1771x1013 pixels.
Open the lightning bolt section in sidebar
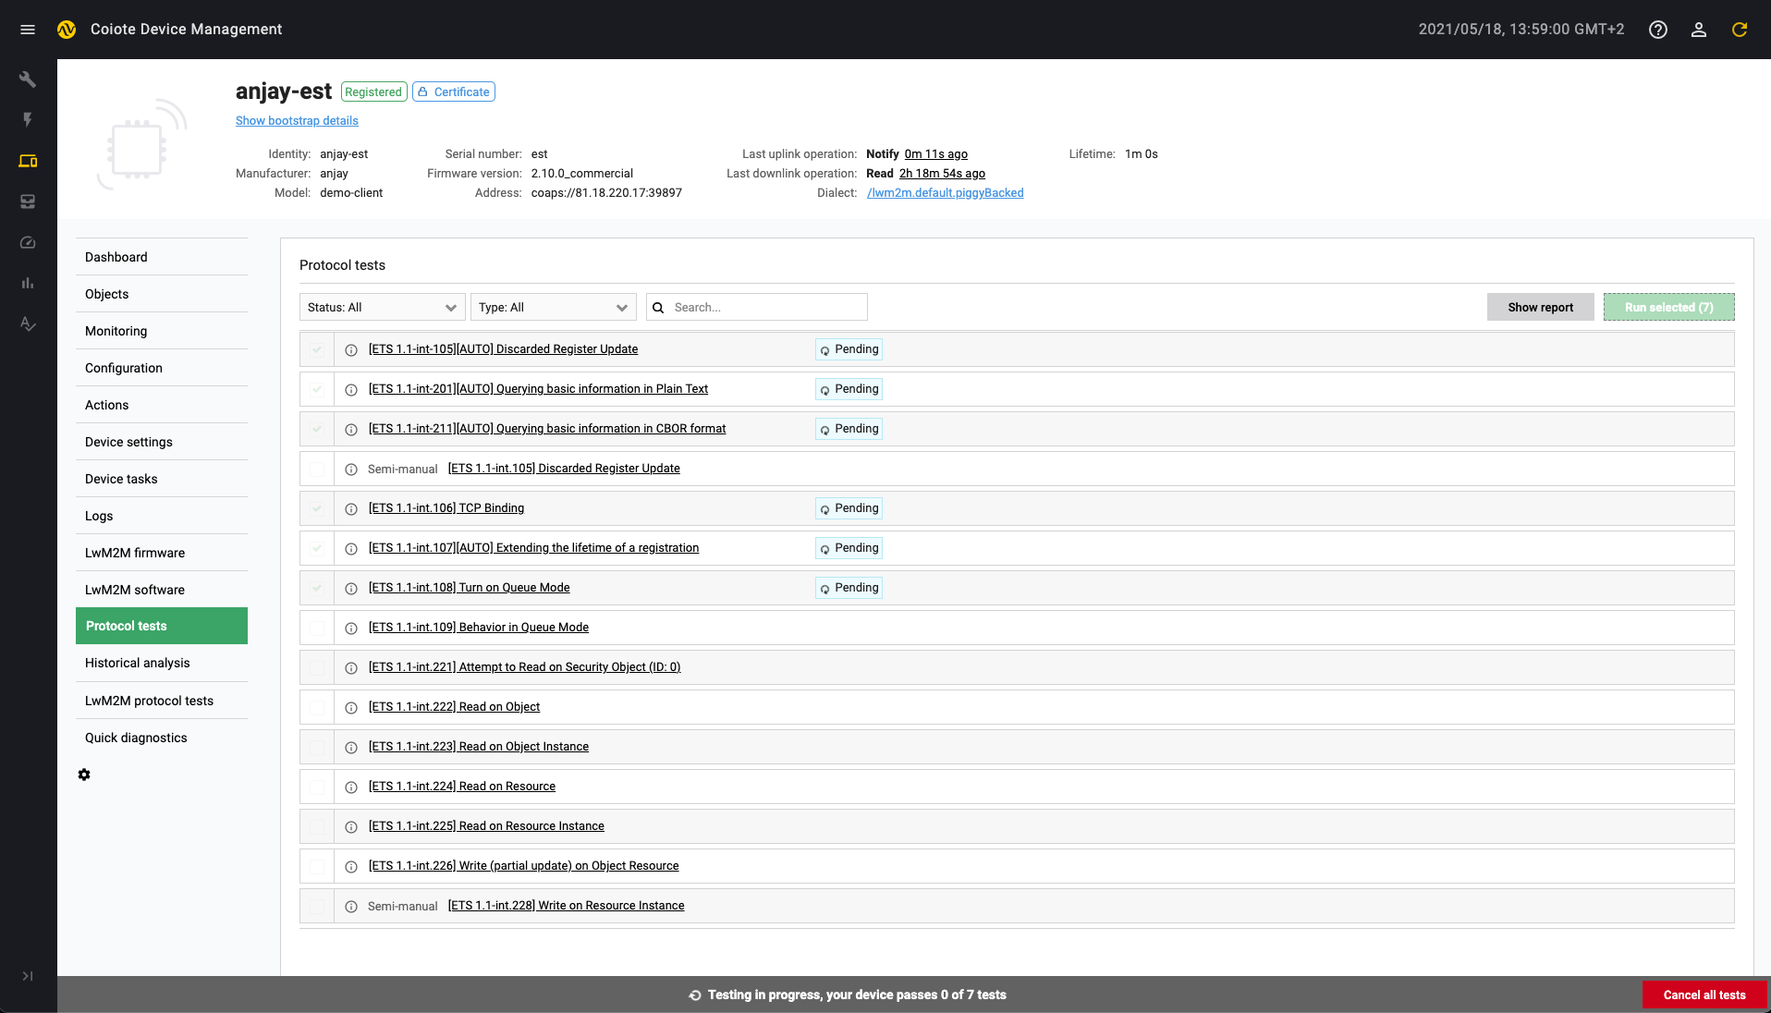[28, 119]
